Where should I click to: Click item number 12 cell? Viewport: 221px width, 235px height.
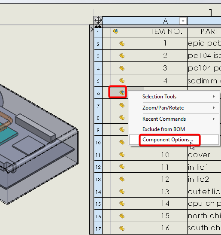[166, 179]
